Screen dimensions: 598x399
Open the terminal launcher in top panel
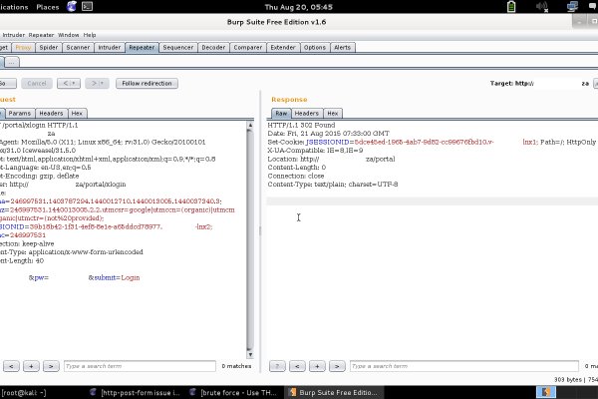tap(88, 6)
